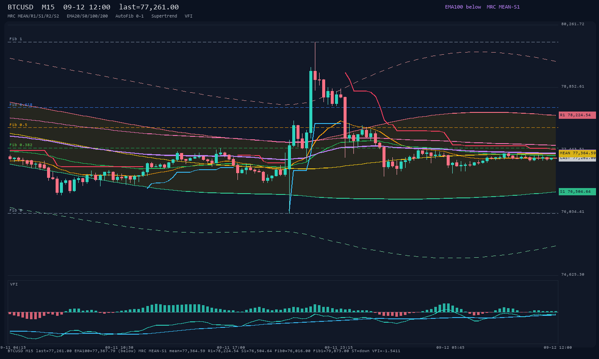The image size is (599, 359).
Task: Click the yellow MEAN 77,364.59 price tag
Action: (577, 153)
